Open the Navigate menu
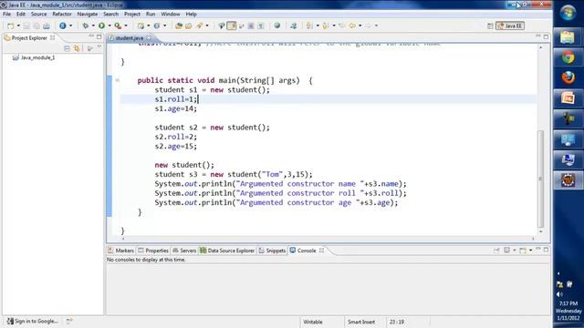 click(x=88, y=15)
